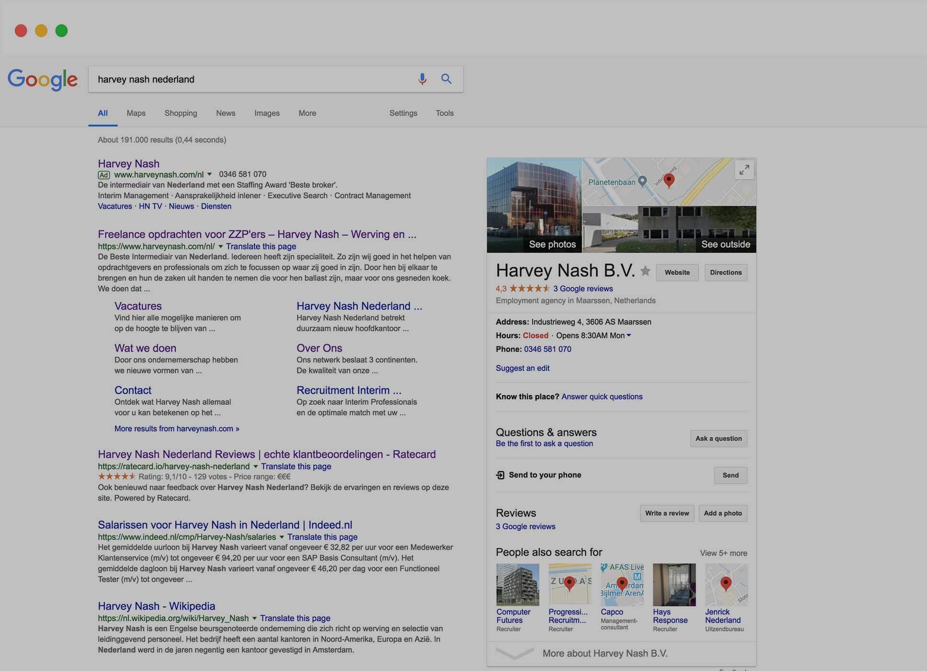927x671 pixels.
Task: Click the Ad badge next to harveynash.com/nl
Action: [x=104, y=175]
